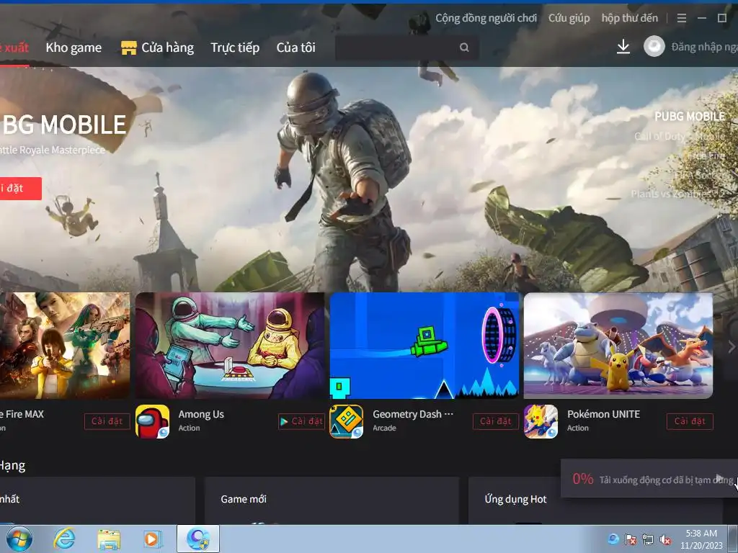This screenshot has height=553, width=738.
Task: Click the volume tray icon
Action: click(665, 540)
